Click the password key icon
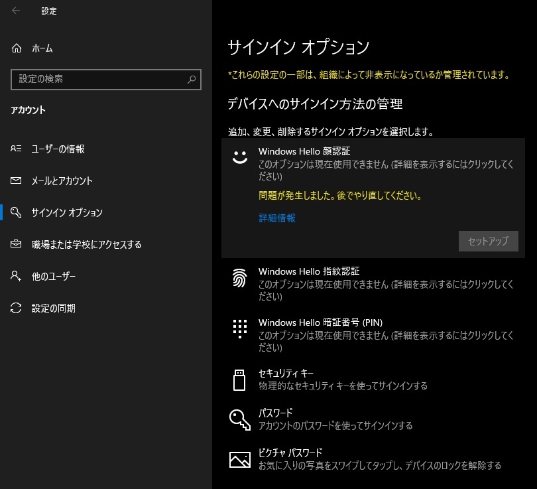Screen dimensions: 537x489 tap(240, 420)
